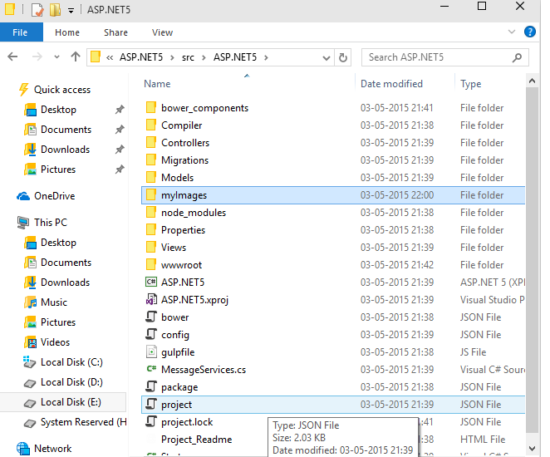Refresh the folder view
Screen dimensions: 550x457
(342, 57)
